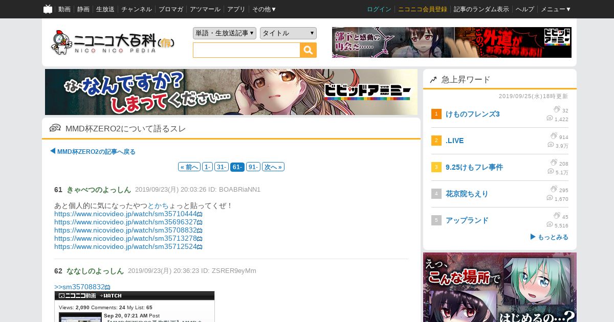Open 動画 in the top navigation
The image size is (614, 322).
(64, 9)
